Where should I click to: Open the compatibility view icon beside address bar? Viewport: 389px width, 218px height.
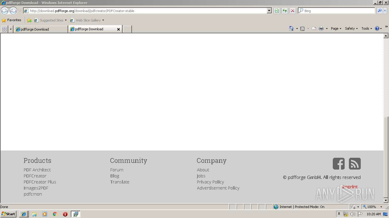pyautogui.click(x=277, y=11)
